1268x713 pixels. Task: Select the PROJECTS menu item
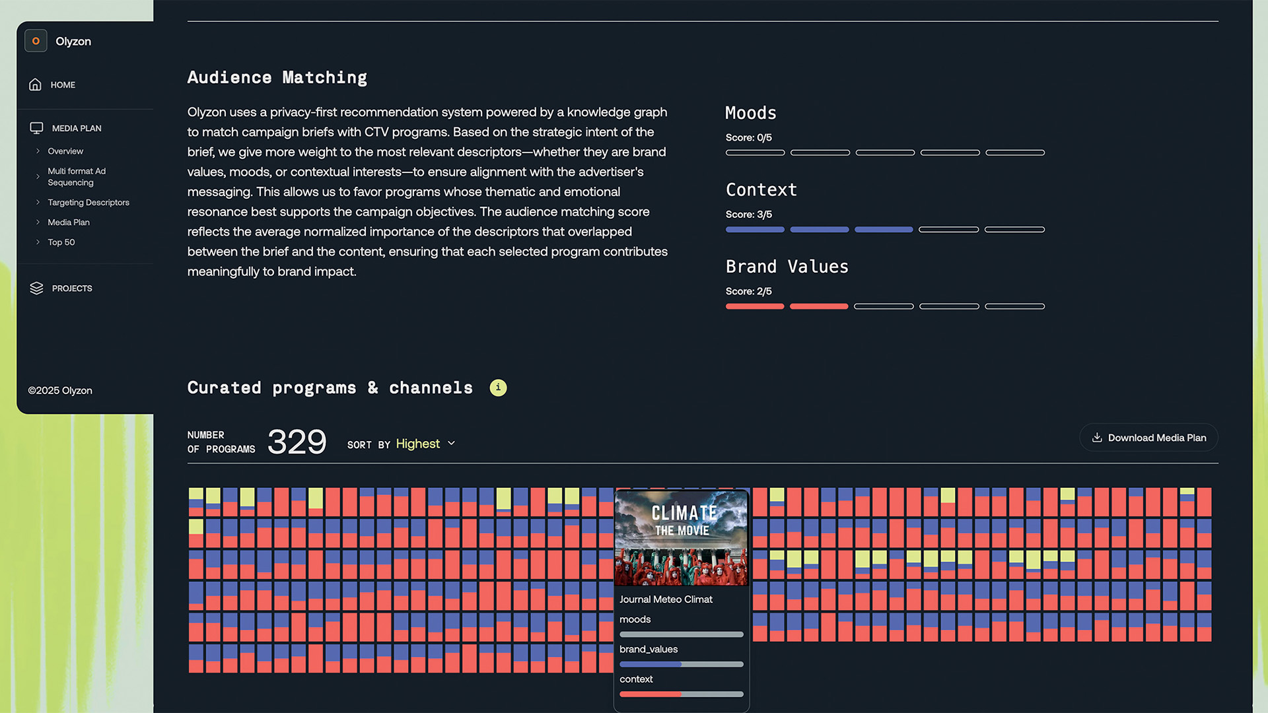pos(72,289)
